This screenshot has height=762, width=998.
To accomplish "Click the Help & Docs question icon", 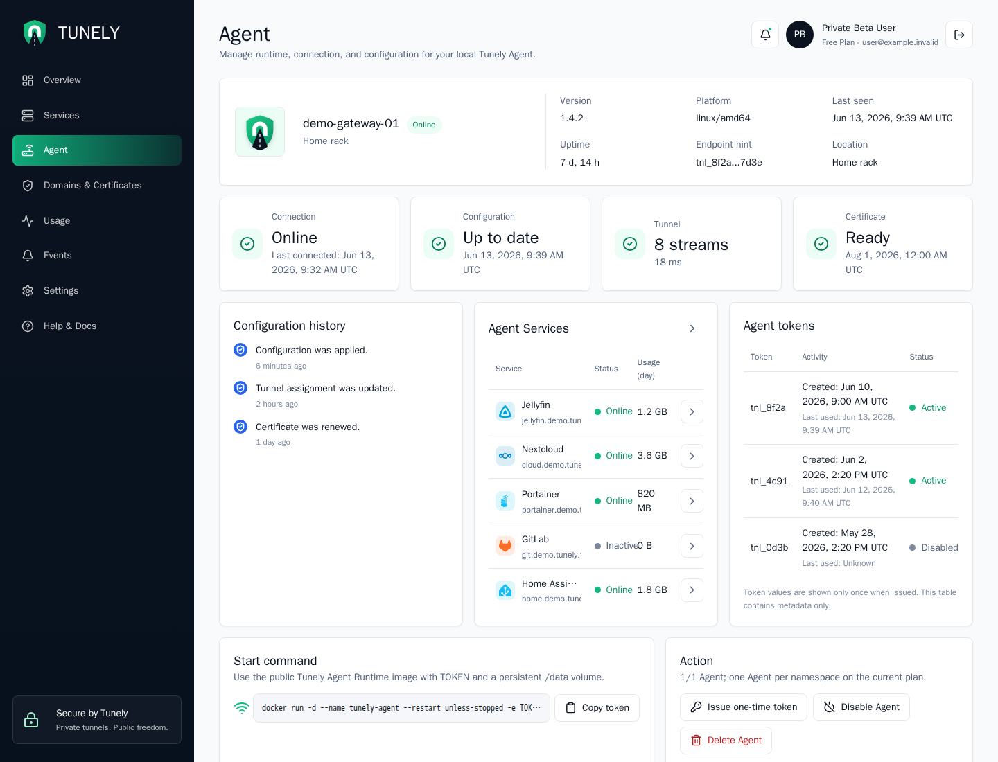I will click(x=28, y=326).
